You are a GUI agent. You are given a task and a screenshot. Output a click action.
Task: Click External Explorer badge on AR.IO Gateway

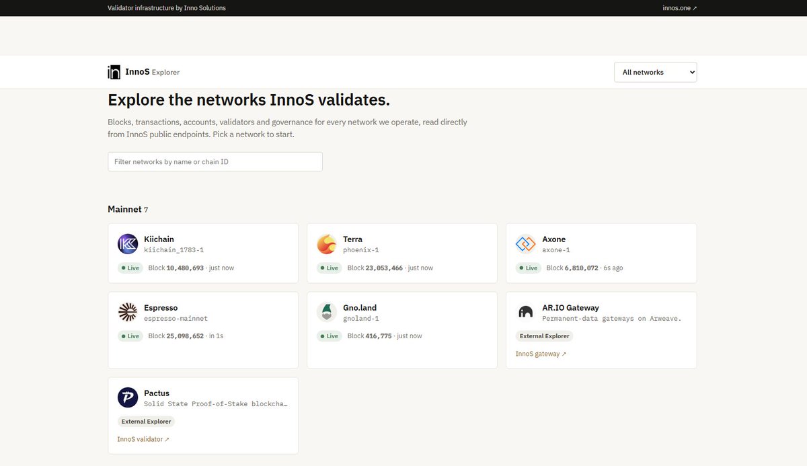(x=545, y=336)
